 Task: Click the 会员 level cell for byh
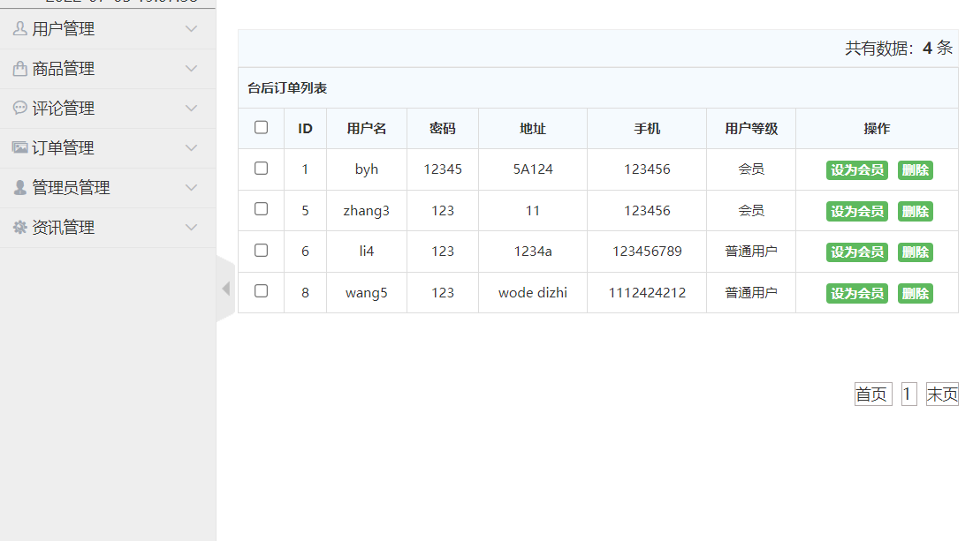[x=751, y=169]
